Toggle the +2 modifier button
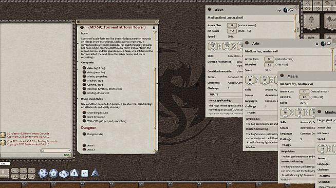The image size is (336, 188). (23, 171)
